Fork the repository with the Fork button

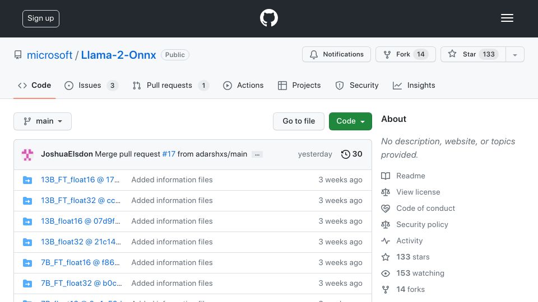click(406, 54)
